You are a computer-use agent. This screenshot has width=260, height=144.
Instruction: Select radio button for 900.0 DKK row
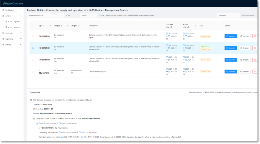[x=33, y=36]
